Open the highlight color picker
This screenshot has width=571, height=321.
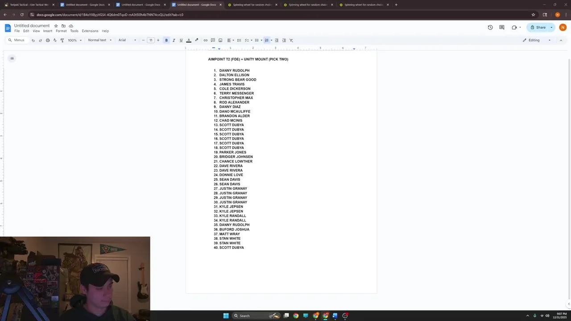tap(196, 40)
